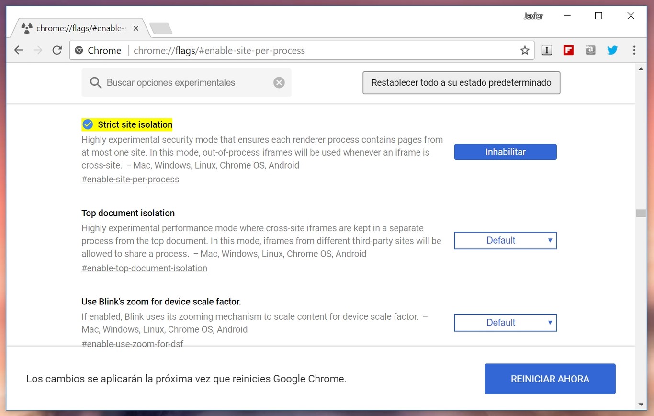The image size is (654, 416).
Task: Click the address bar URL
Action: pyautogui.click(x=219, y=50)
